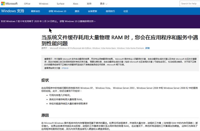The height and width of the screenshot is (131, 200).
Task: Click the 重要提示 machine translation notice
Action: pos(120,63)
